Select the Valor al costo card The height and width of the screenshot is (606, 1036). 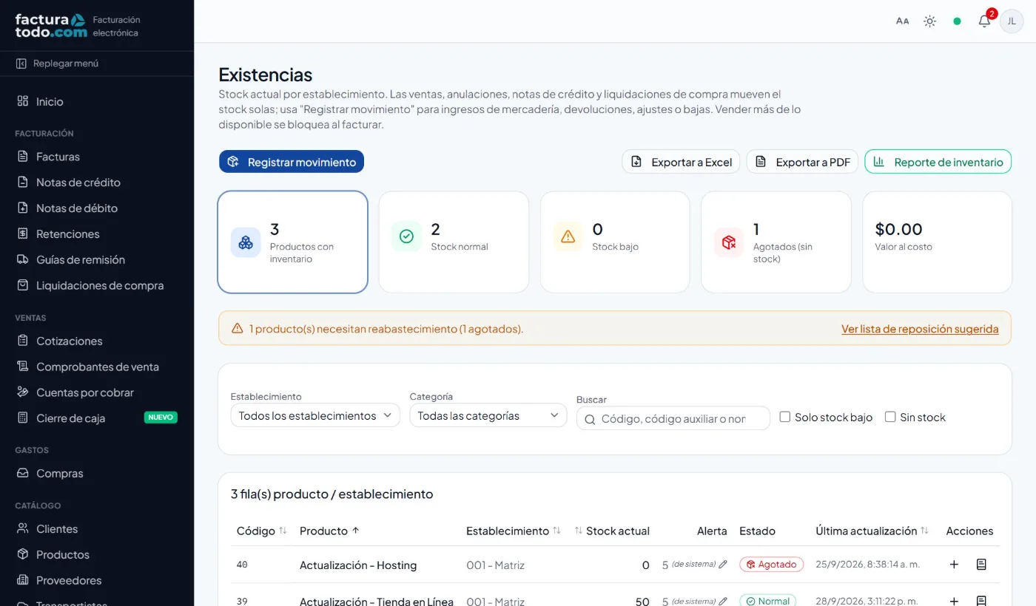click(937, 242)
